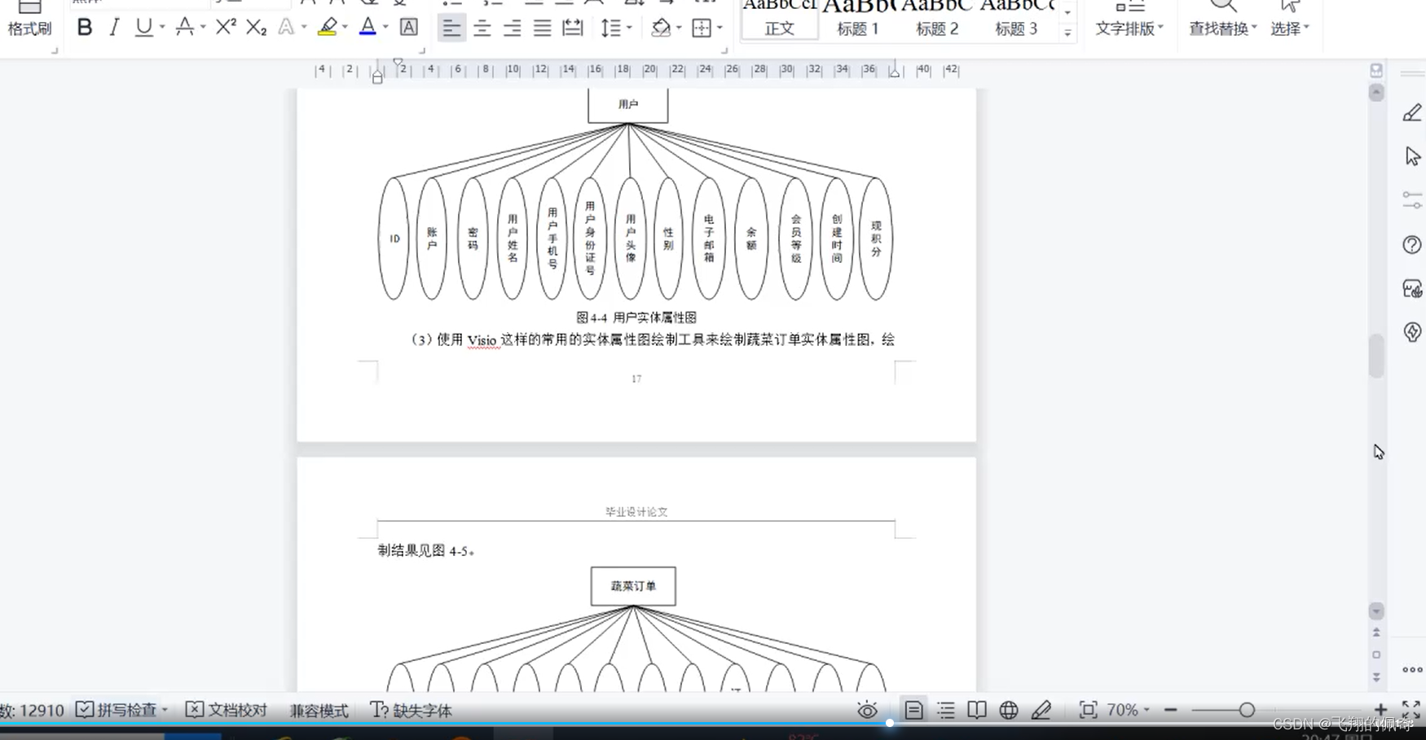Click the zoom in plus button
The image size is (1426, 740).
tap(1380, 710)
